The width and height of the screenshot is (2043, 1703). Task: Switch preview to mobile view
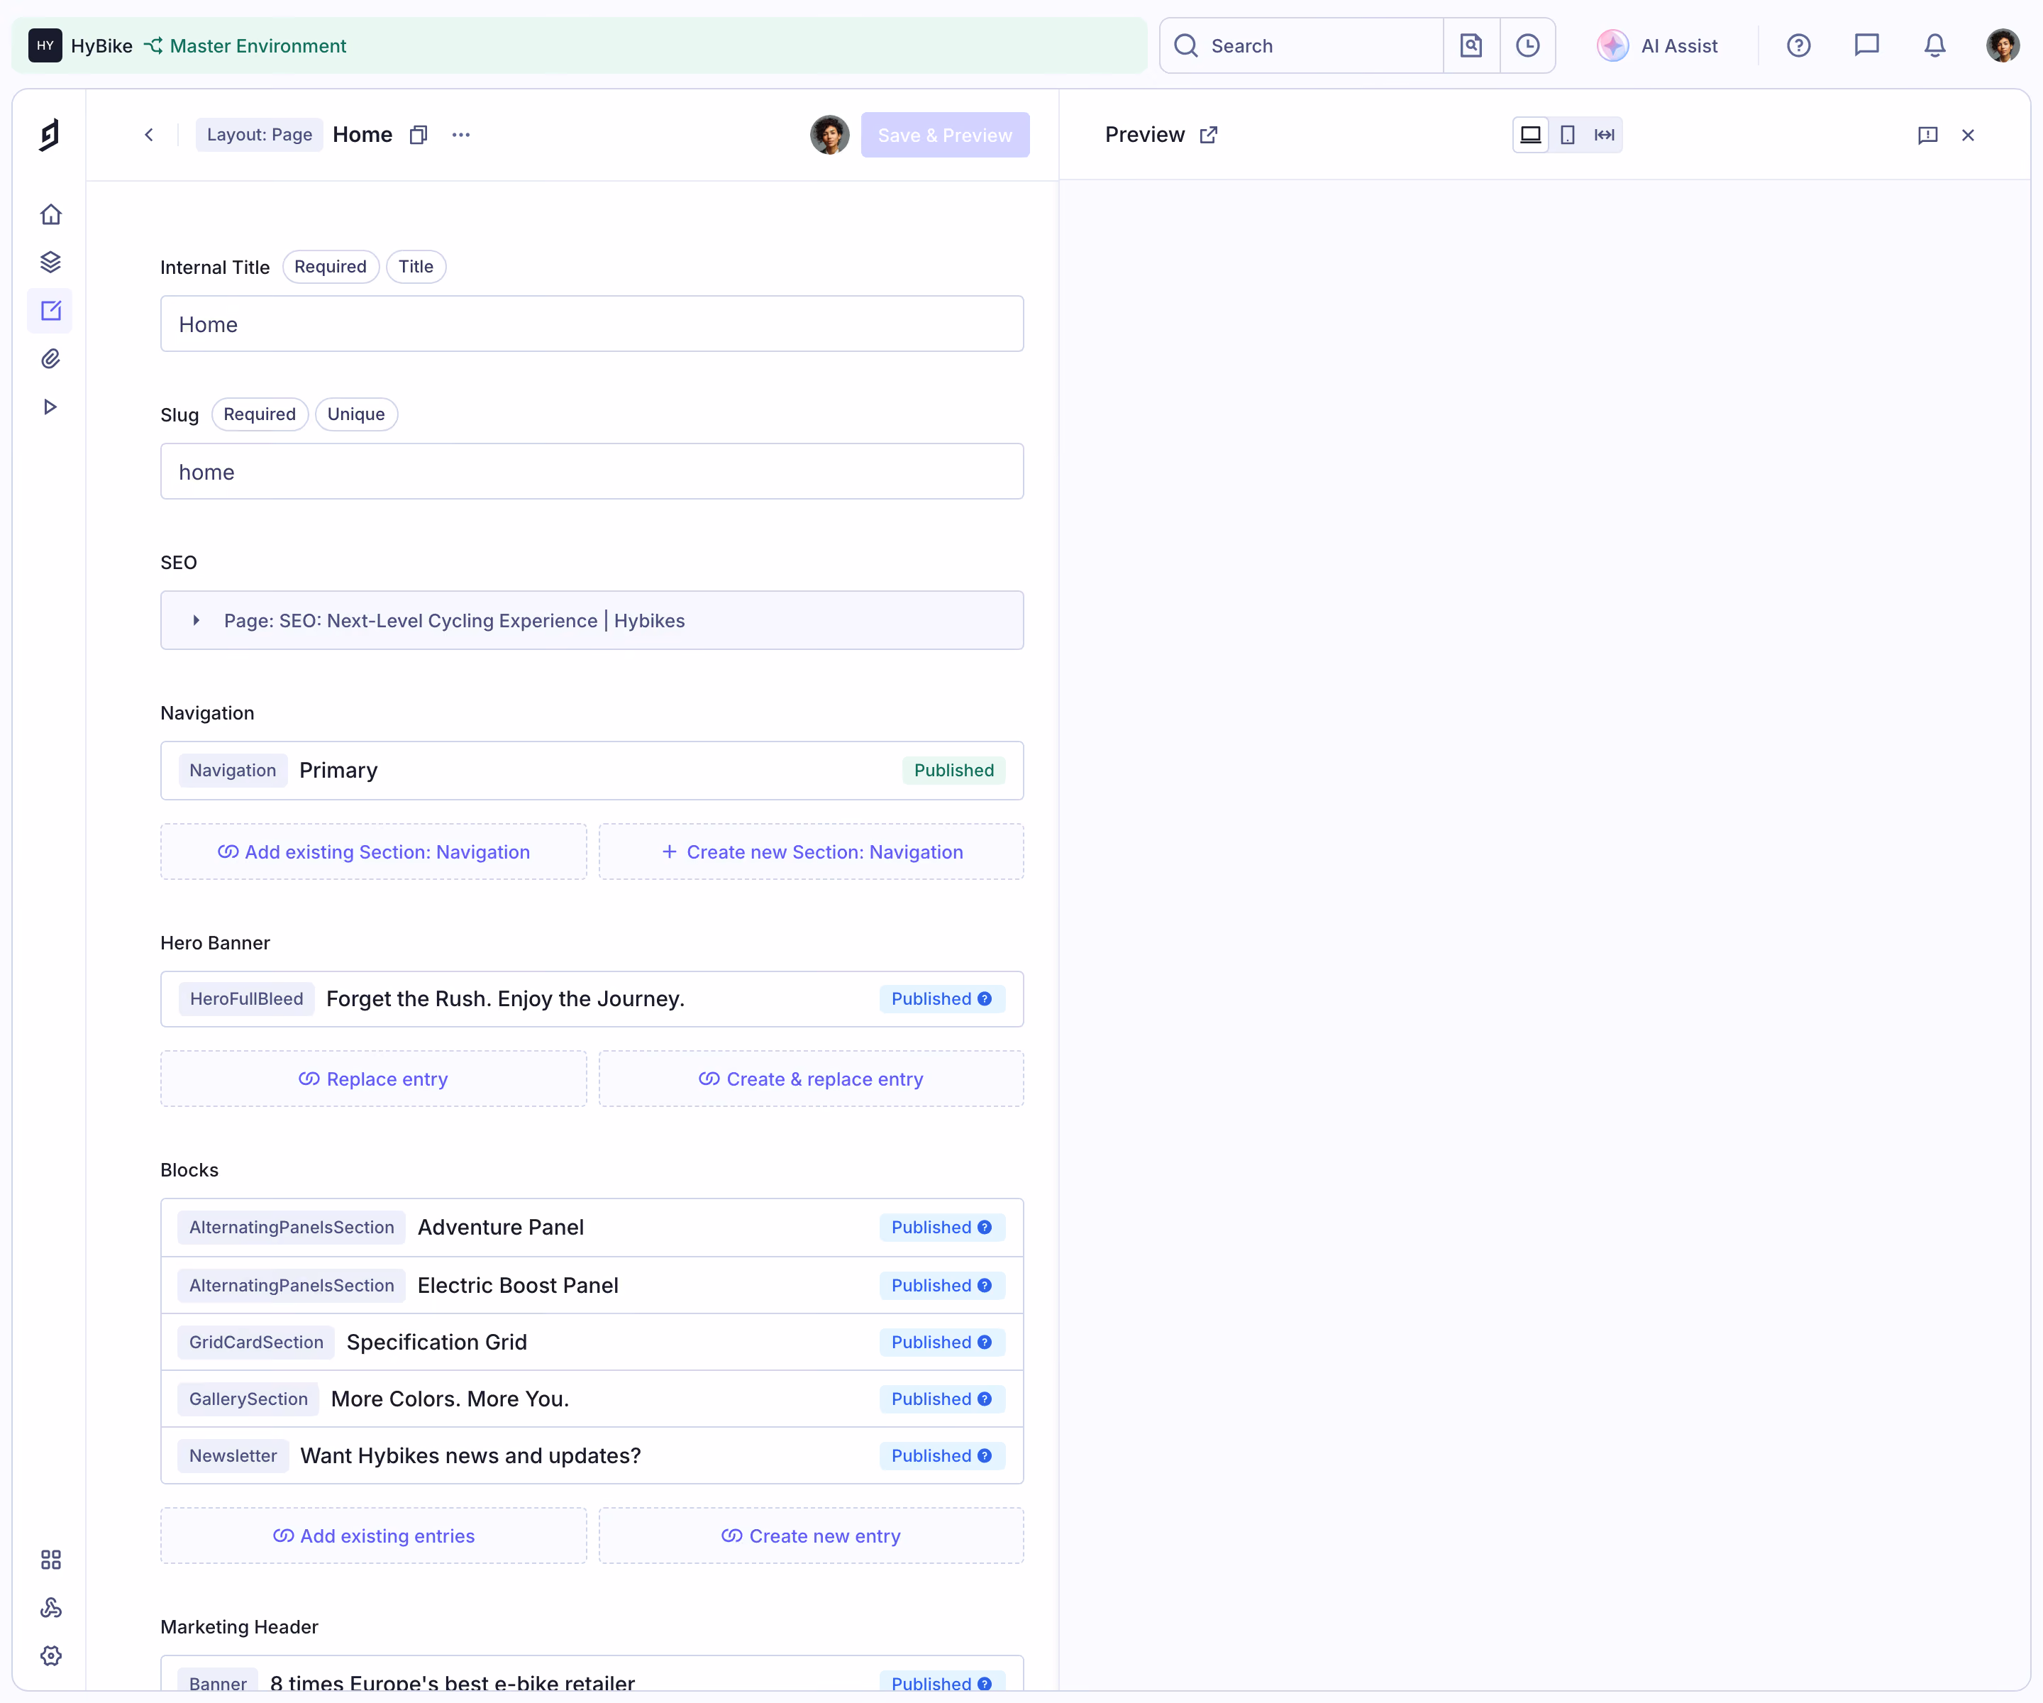tap(1567, 136)
